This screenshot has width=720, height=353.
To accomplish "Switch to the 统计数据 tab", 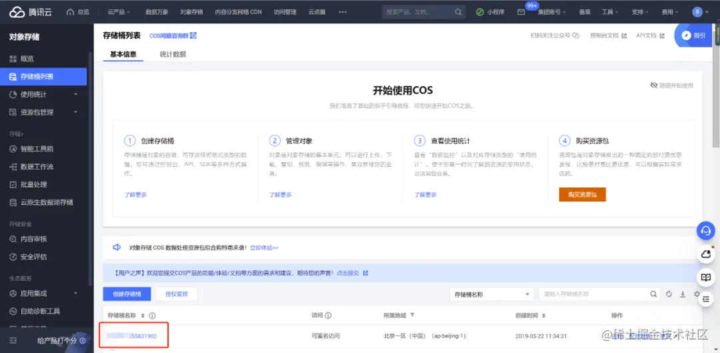I will 173,54.
